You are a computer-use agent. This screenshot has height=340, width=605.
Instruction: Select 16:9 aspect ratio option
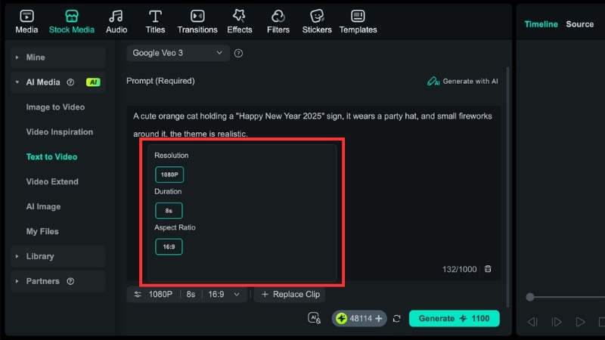coord(169,247)
